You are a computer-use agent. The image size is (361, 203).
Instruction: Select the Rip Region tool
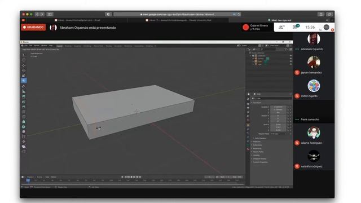pos(24,152)
